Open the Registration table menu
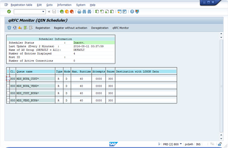 [21, 5]
